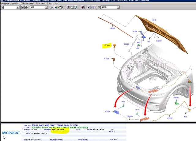This screenshot has width=196, height=141.
Task: Open the Catalogue menu
Action: (5, 3)
